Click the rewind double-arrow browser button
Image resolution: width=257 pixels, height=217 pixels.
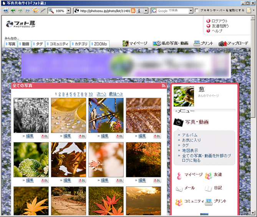pyautogui.click(x=5, y=11)
